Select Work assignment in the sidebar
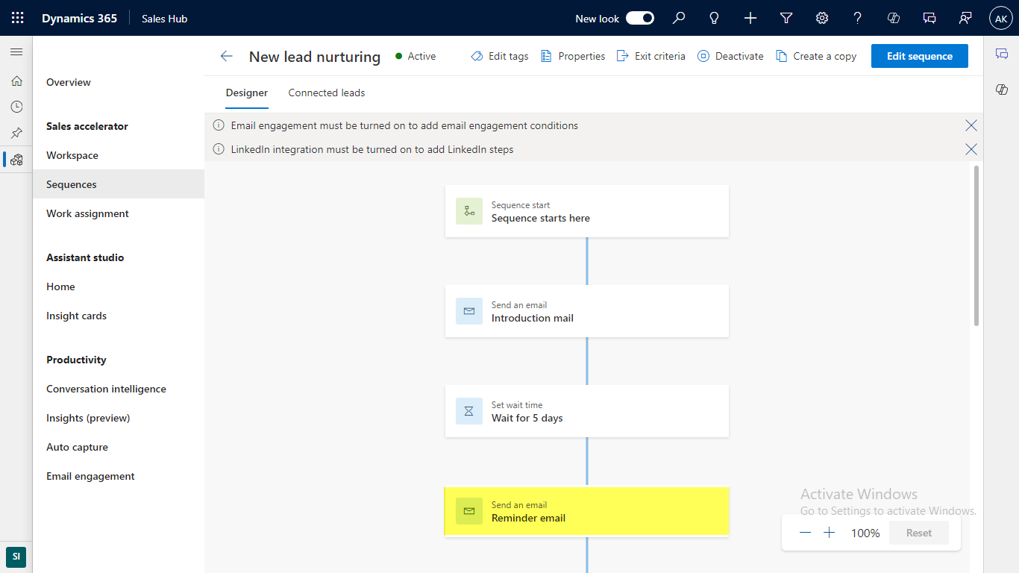This screenshot has width=1019, height=573. (x=87, y=213)
